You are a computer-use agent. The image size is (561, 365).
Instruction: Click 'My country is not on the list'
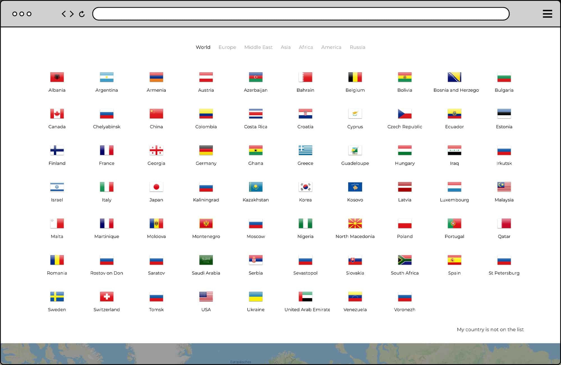click(x=490, y=330)
